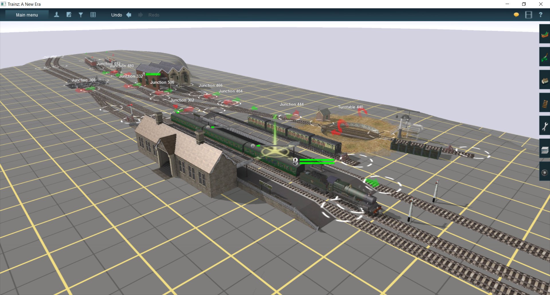Open the Topology terrain tools tab
Image resolution: width=550 pixels, height=295 pixels.
(x=545, y=34)
